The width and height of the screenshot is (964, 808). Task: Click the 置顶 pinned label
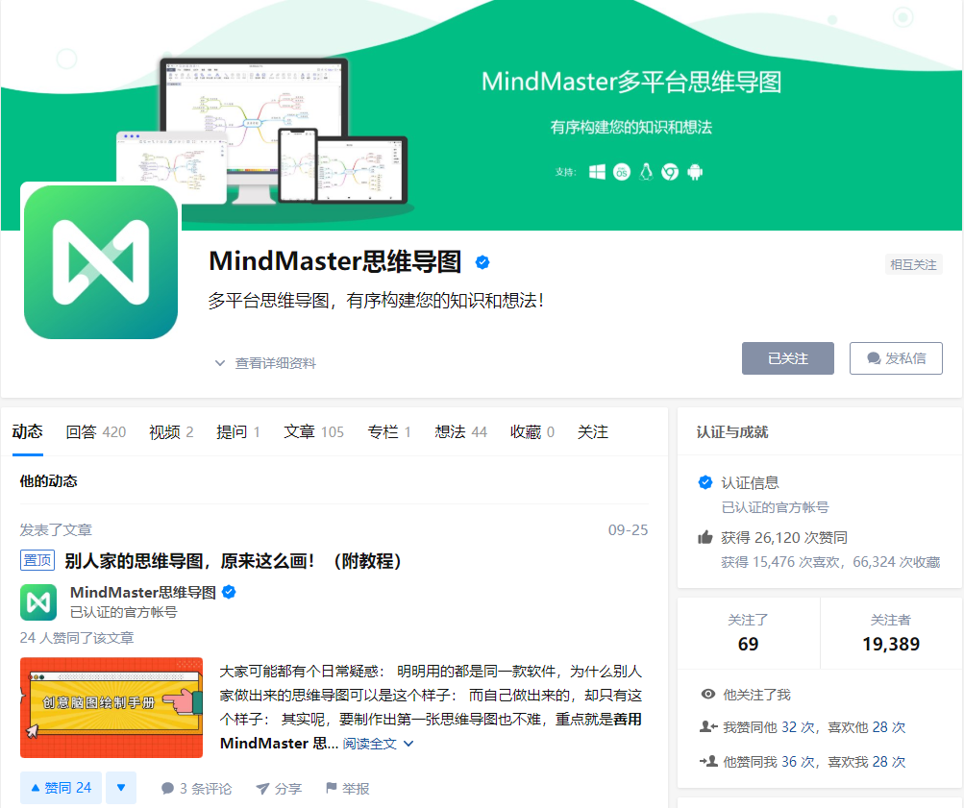(x=37, y=560)
